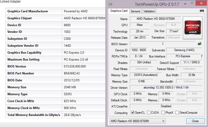Click BIOS Version value '015.026.000.000'

click(75, 66)
